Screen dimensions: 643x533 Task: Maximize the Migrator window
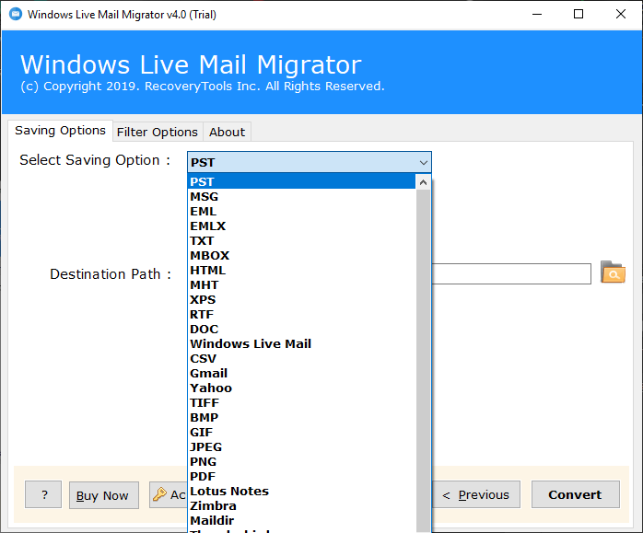click(579, 15)
